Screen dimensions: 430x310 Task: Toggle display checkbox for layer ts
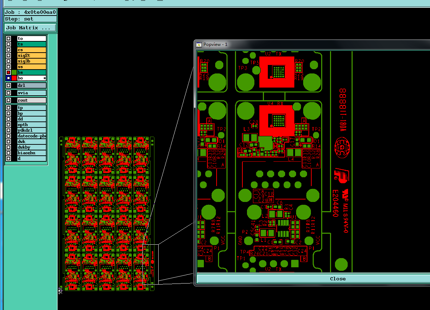click(8, 44)
